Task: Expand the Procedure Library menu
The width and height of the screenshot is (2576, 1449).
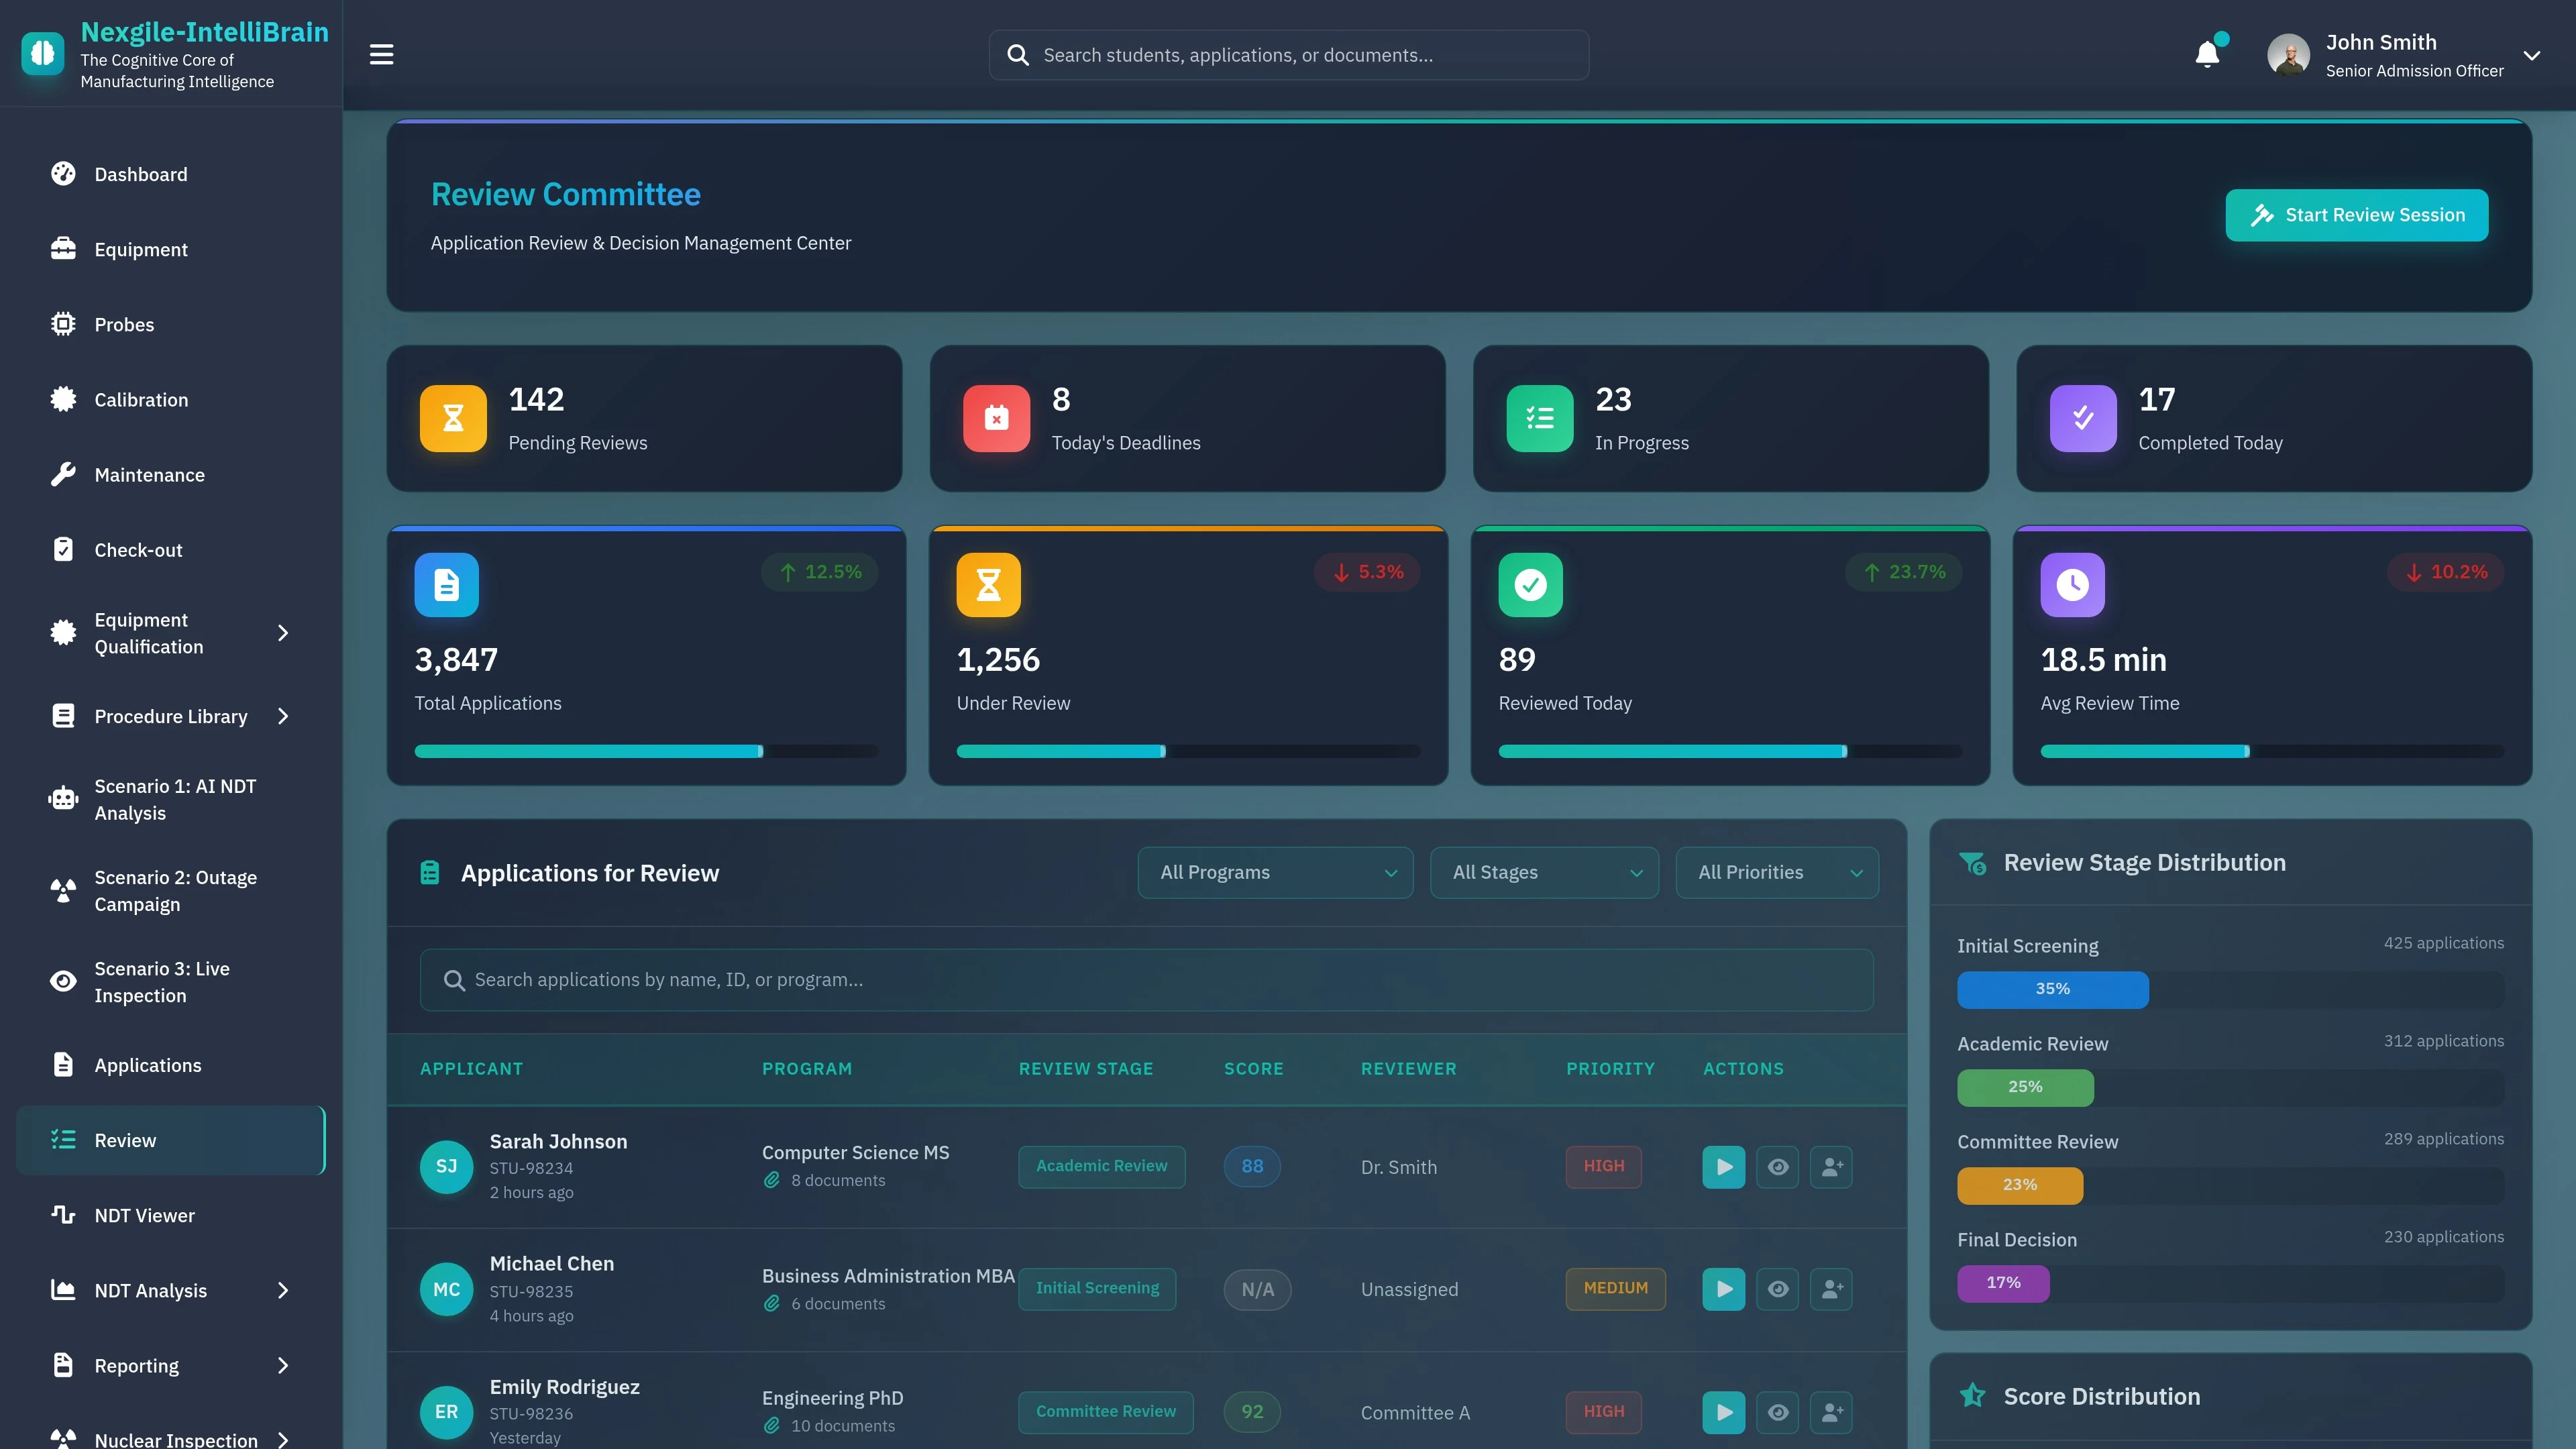Action: [170, 716]
